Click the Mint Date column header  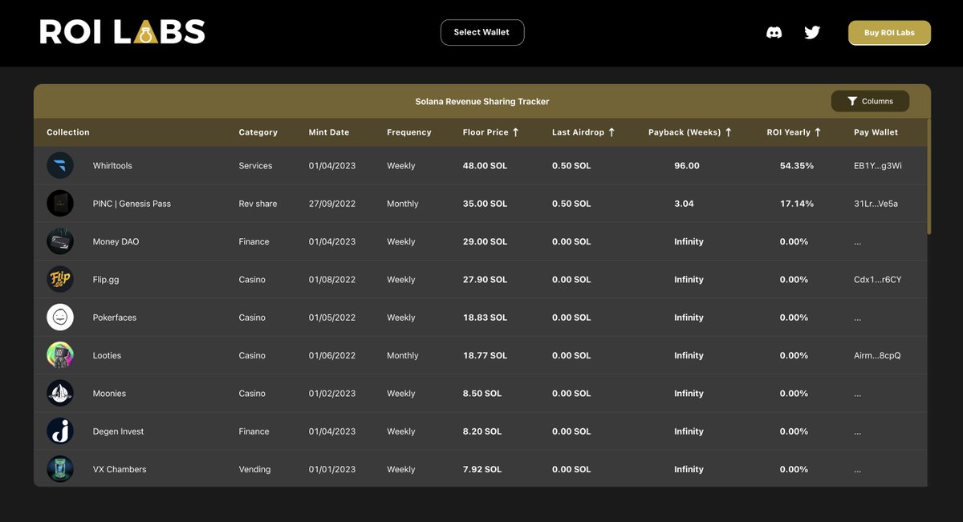[x=329, y=132]
